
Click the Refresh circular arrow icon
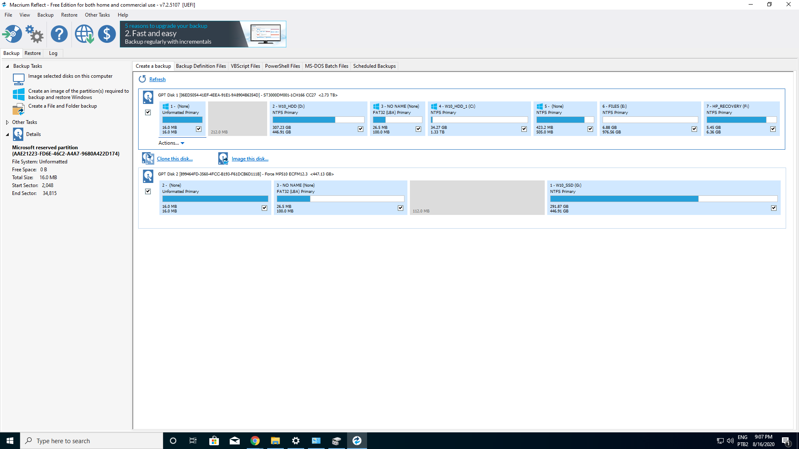click(142, 79)
